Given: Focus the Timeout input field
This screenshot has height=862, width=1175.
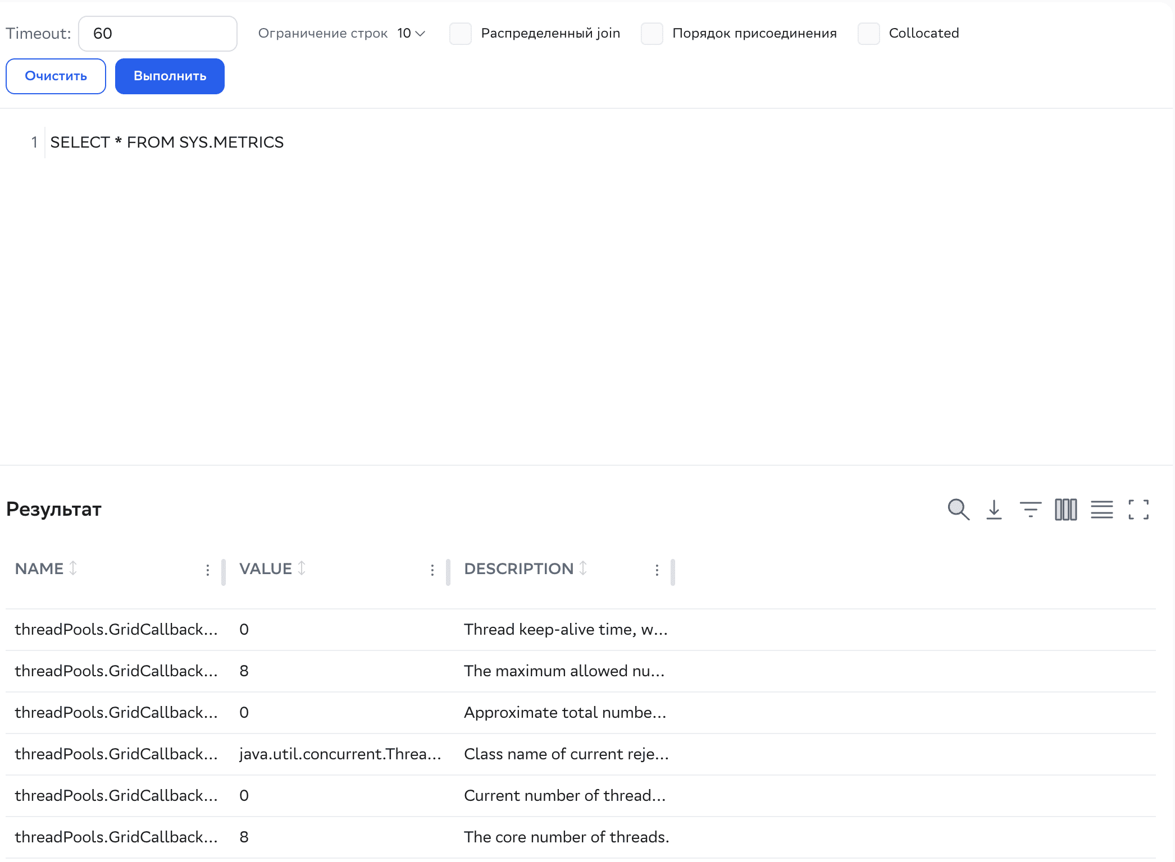Looking at the screenshot, I should 157,34.
